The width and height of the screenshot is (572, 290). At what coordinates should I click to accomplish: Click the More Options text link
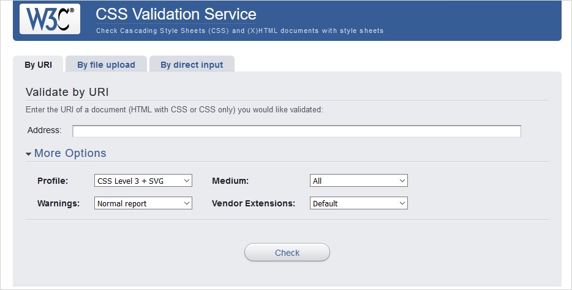click(x=70, y=153)
